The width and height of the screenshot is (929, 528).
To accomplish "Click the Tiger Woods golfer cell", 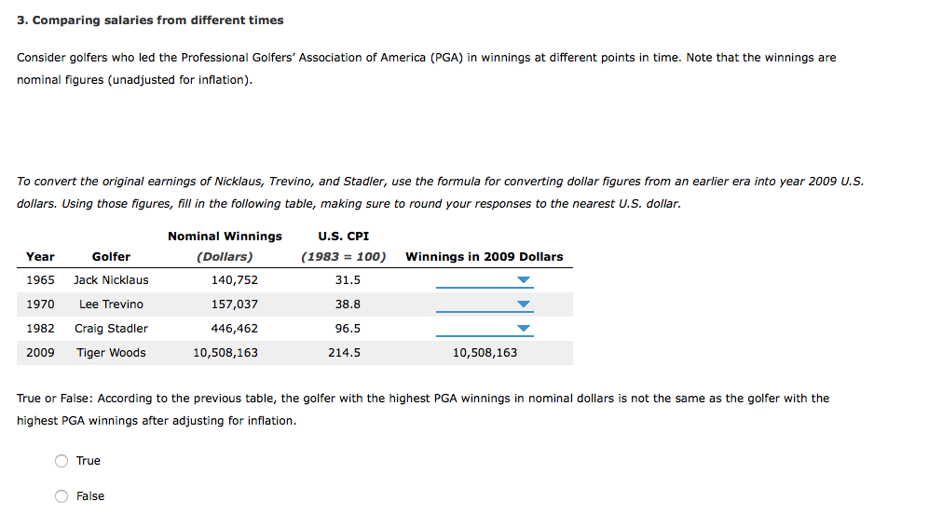I will (x=111, y=353).
